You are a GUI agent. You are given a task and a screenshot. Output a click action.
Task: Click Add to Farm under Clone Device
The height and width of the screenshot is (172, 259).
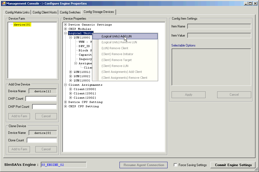[19, 149]
